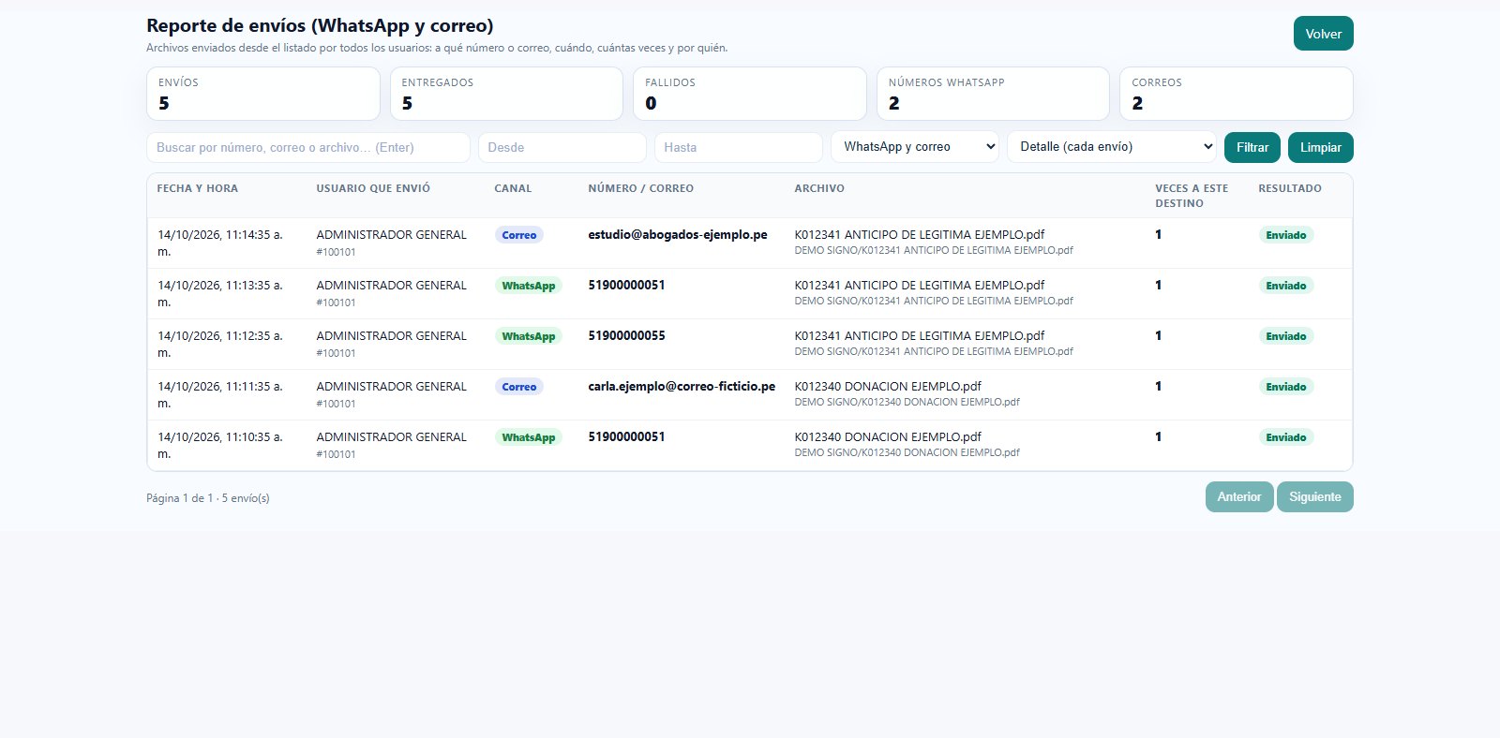Screen dimensions: 1500x738
Task: Click the "Fecha y hora" column header
Action: point(198,188)
